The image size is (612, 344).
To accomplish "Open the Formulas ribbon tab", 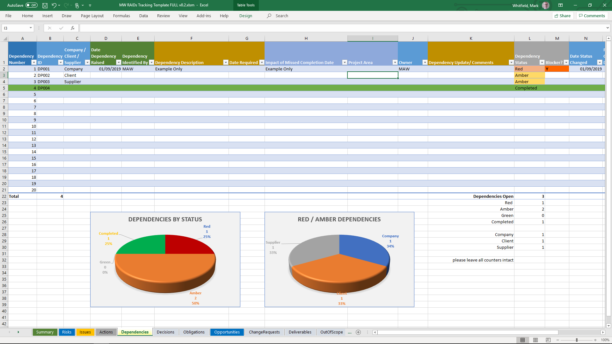I will [x=121, y=16].
